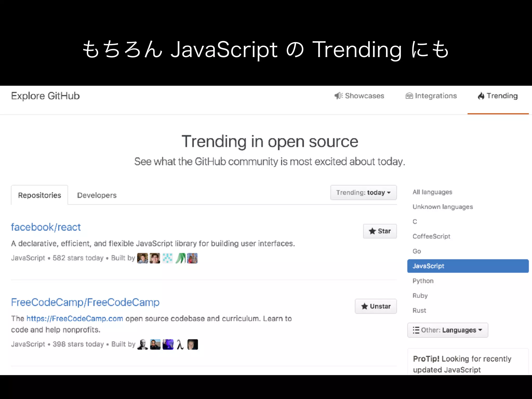Viewport: 532px width, 399px height.
Task: Filter trending by Python
Action: coord(423,281)
